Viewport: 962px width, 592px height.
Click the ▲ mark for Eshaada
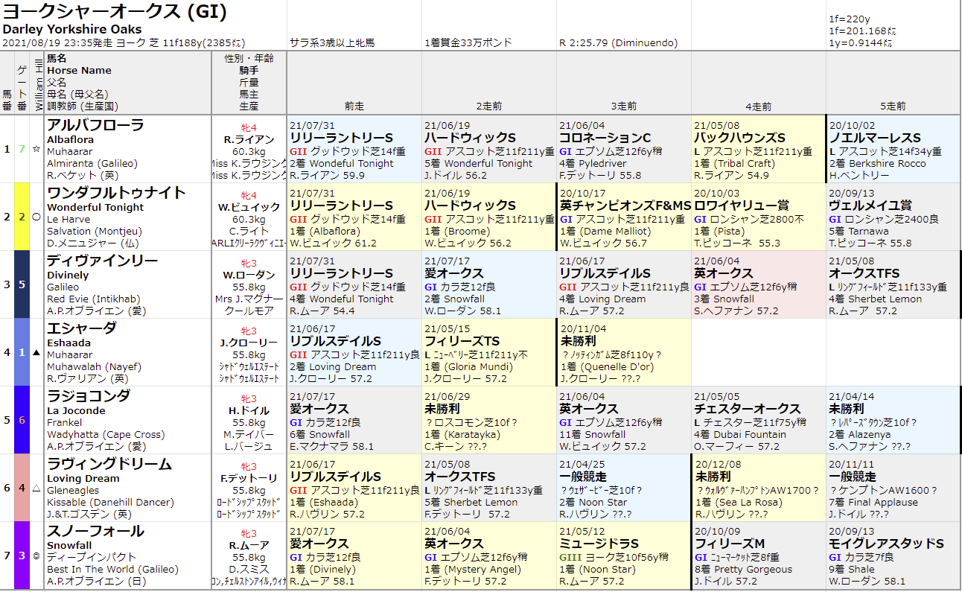pos(36,352)
